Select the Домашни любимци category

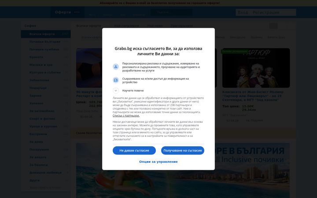[46, 173]
